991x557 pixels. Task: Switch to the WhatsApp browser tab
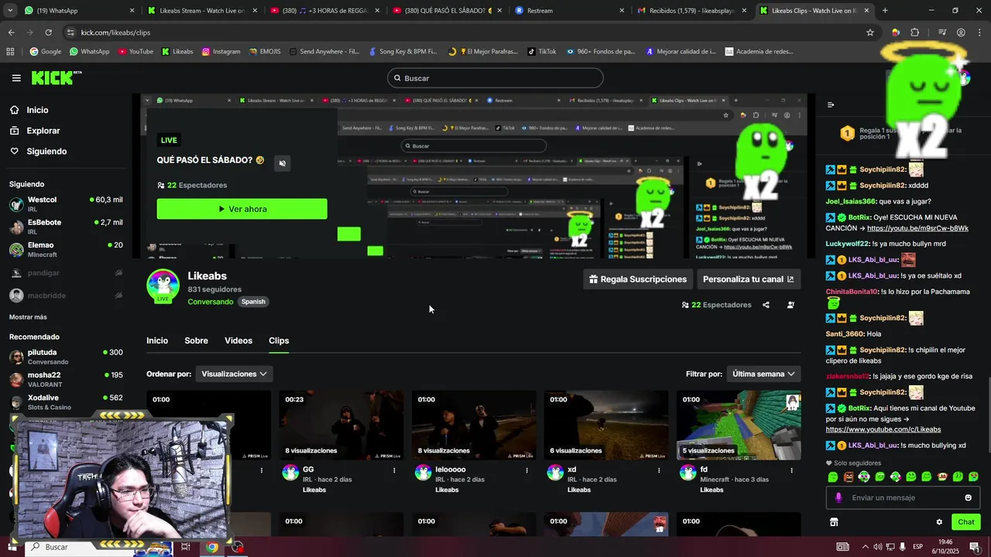coord(77,11)
